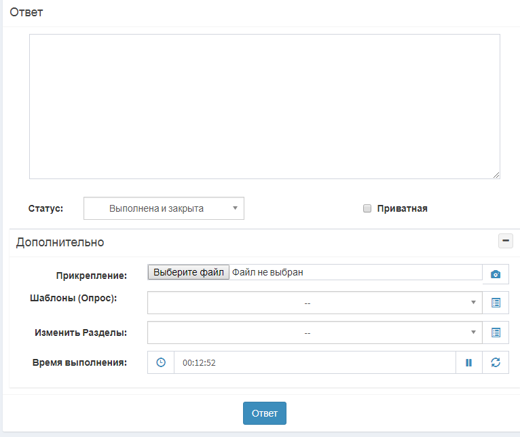Click the text area resize handle

(496, 175)
